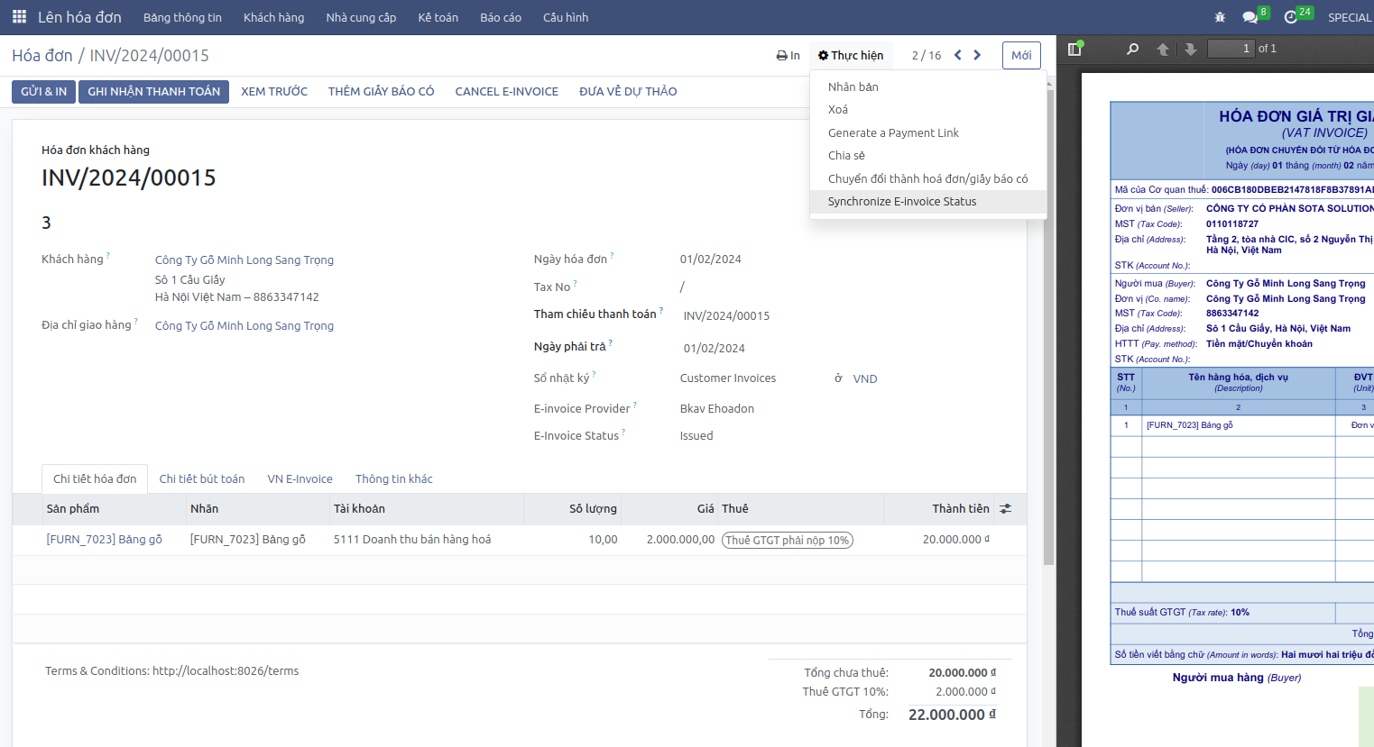
Task: Go to previous invoice record arrow
Action: [958, 55]
